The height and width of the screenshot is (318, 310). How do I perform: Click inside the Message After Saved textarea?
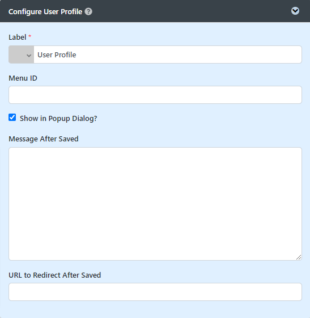click(x=155, y=204)
